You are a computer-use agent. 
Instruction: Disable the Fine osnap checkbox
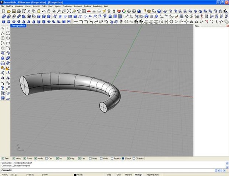coord(3,158)
